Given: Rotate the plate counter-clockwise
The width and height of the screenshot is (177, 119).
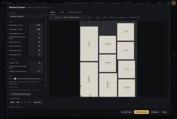Looking at the screenshot, I should (89, 18).
